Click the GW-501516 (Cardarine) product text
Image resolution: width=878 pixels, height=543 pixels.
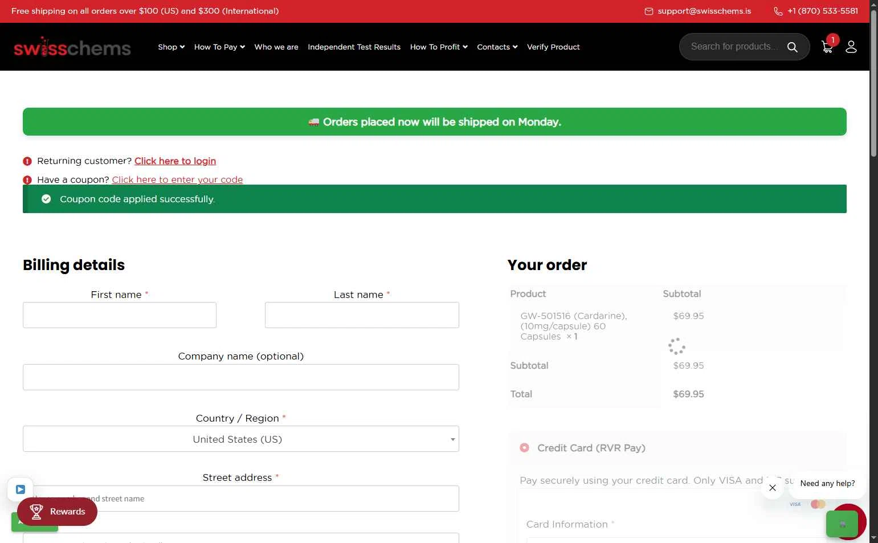click(574, 326)
